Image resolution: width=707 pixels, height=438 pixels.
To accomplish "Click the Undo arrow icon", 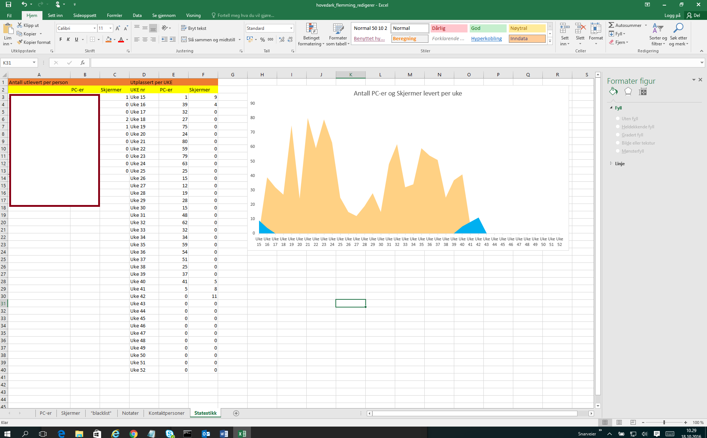I will coord(24,4).
